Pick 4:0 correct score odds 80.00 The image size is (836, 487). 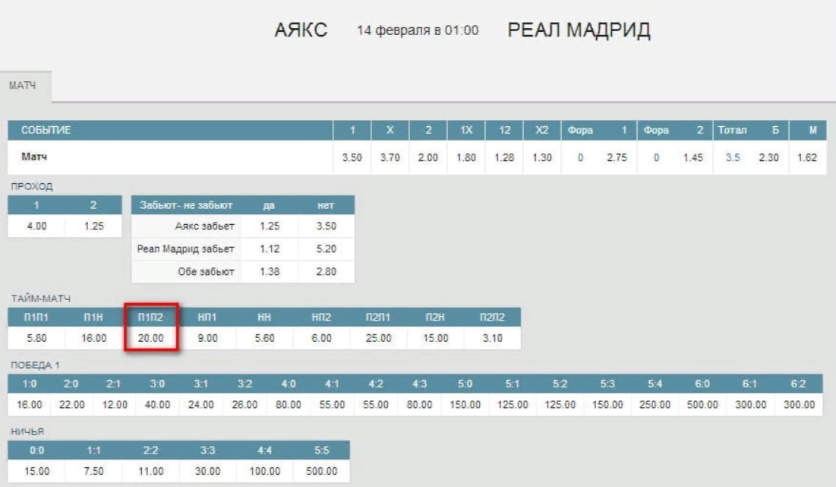tap(289, 405)
